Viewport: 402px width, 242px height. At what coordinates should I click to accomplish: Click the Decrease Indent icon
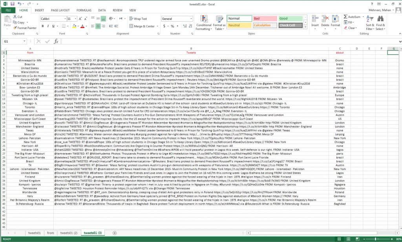[111, 26]
